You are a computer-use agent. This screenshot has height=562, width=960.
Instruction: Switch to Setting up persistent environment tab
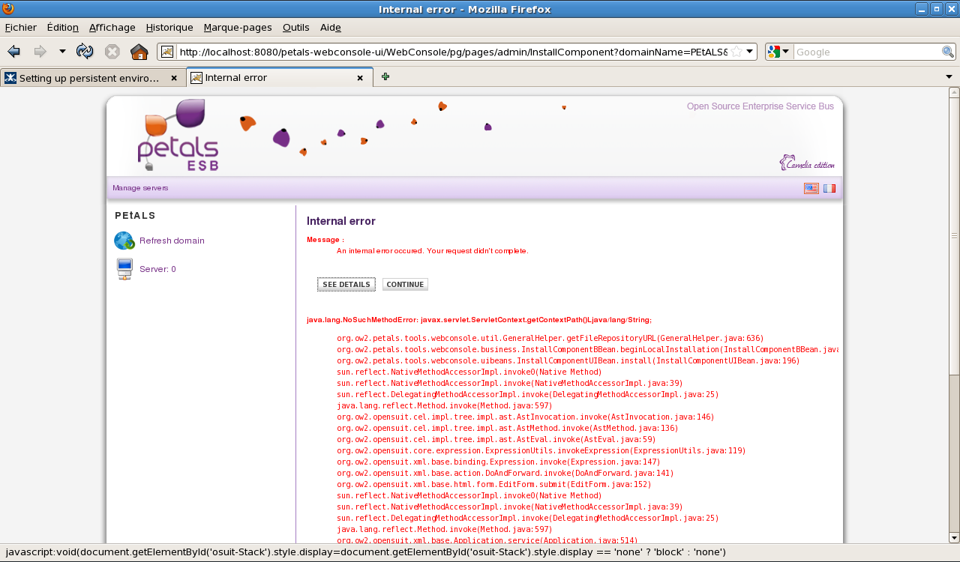[88, 78]
